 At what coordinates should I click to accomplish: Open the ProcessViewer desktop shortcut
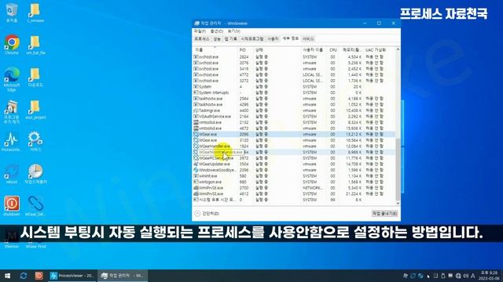pos(12,142)
